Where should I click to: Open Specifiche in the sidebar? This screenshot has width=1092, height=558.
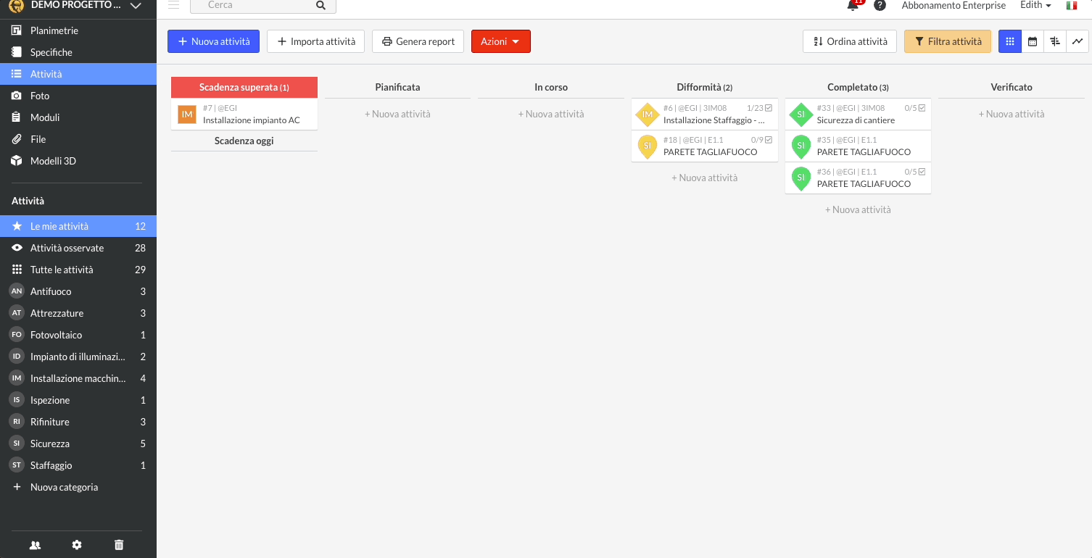pos(78,52)
